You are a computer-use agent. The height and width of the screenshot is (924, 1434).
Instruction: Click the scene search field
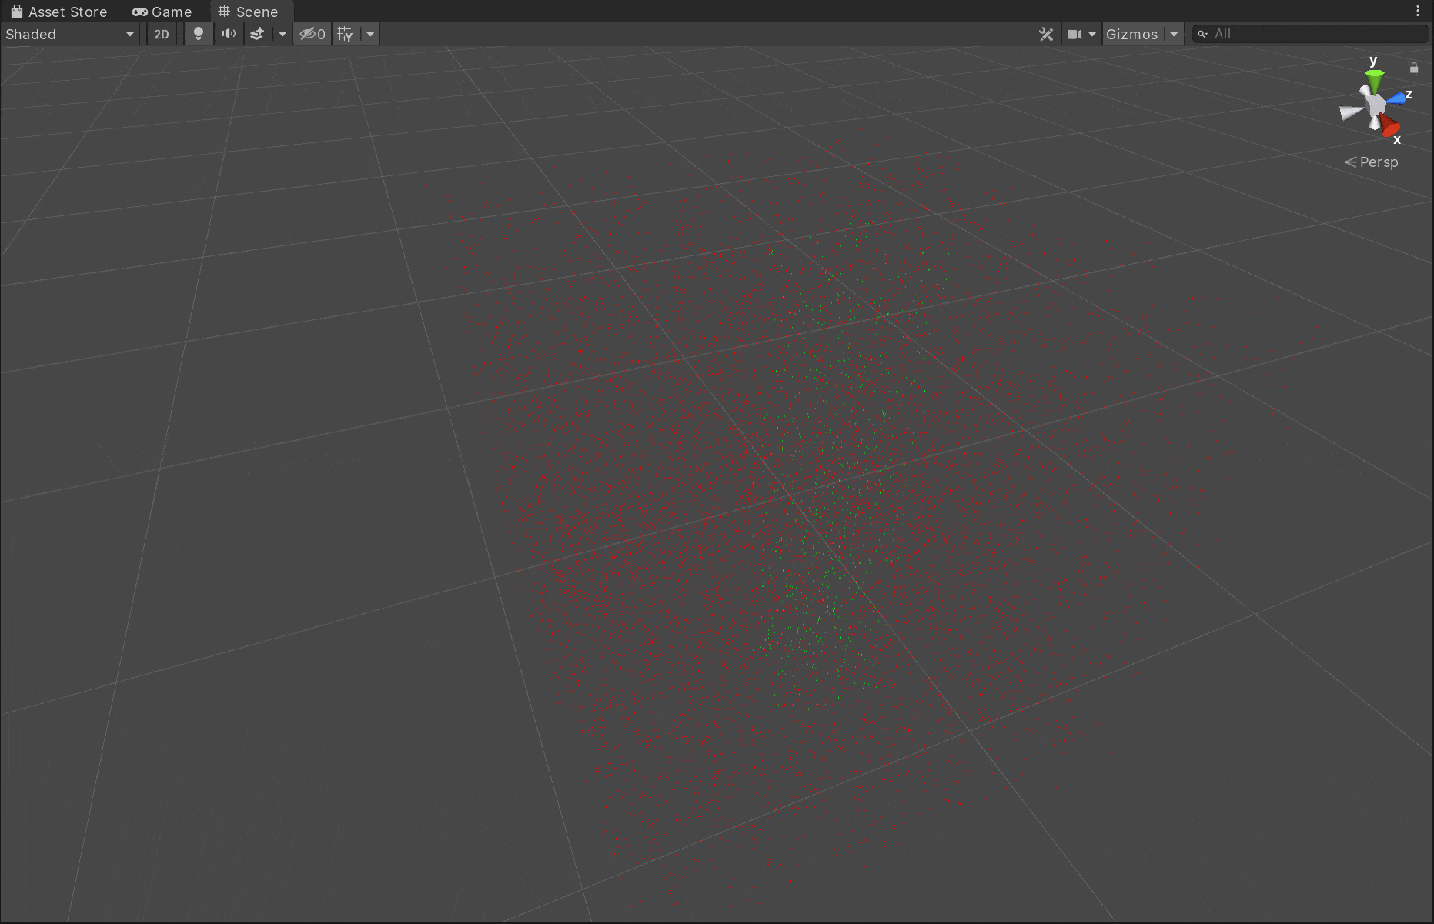coord(1311,34)
